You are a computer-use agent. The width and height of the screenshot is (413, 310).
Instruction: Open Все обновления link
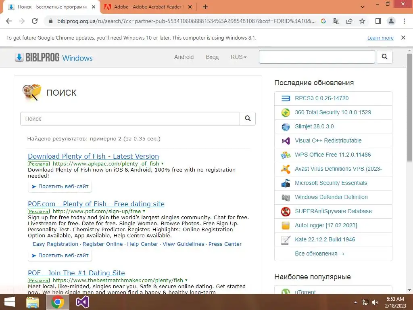tap(319, 253)
